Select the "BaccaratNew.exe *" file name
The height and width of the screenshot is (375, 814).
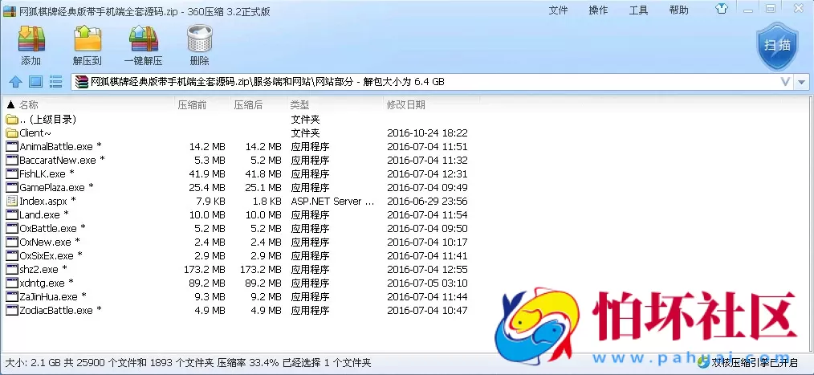63,160
